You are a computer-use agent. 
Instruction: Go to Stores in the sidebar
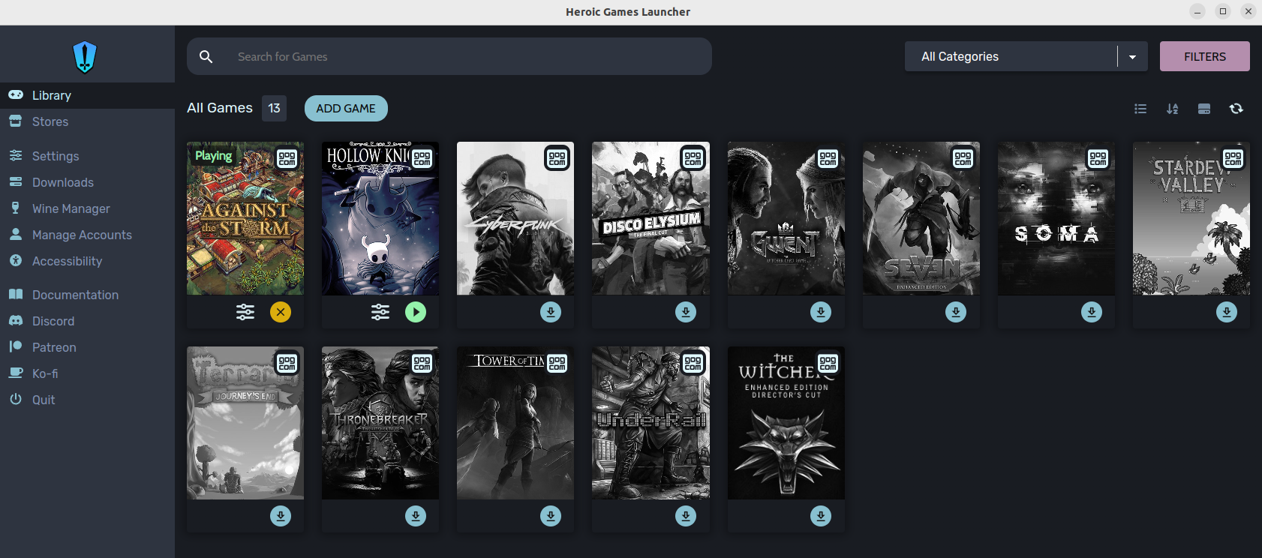coord(87,121)
